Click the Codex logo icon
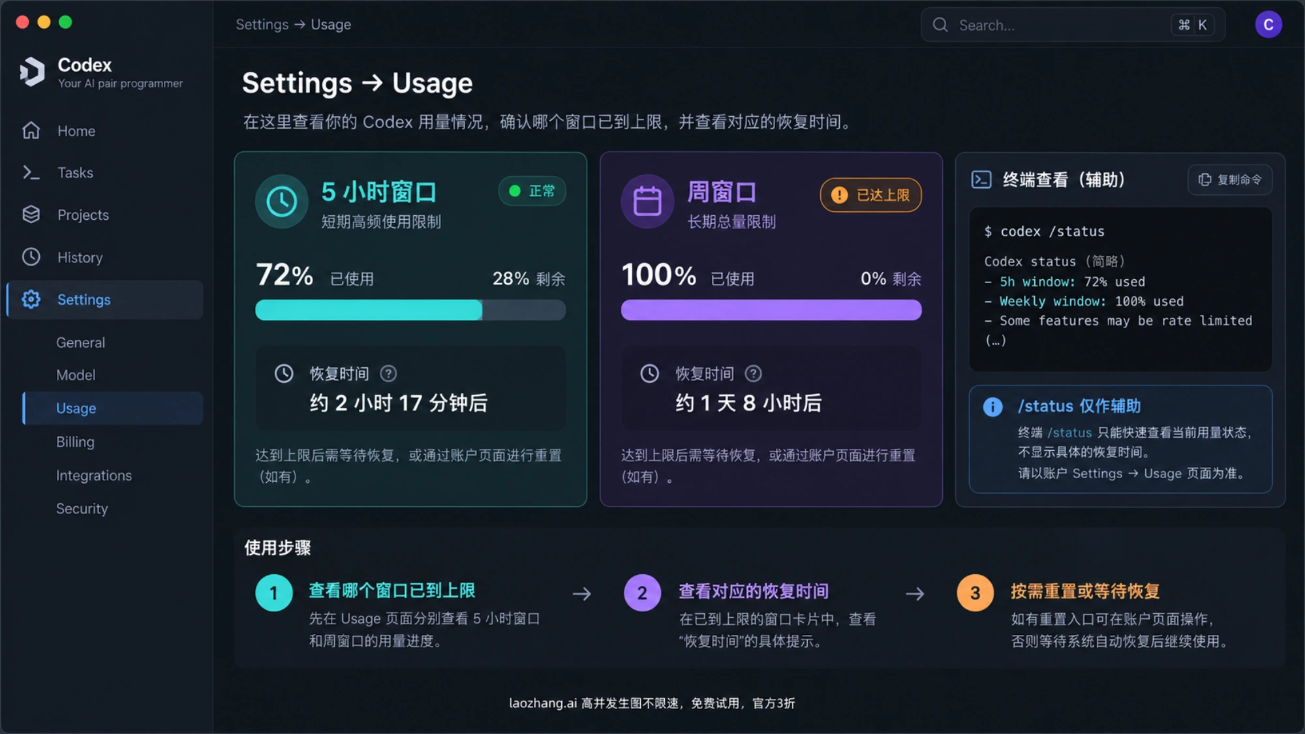 [32, 72]
